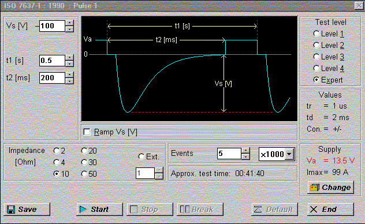Open the x1000 events multiplier dropdown

click(289, 154)
